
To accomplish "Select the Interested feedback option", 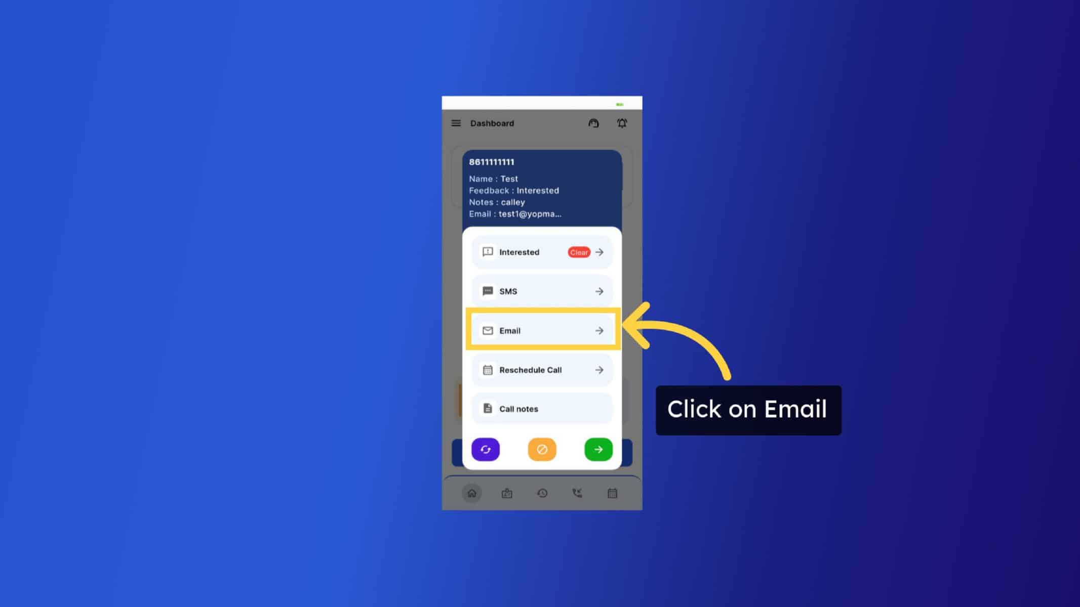I will [541, 252].
